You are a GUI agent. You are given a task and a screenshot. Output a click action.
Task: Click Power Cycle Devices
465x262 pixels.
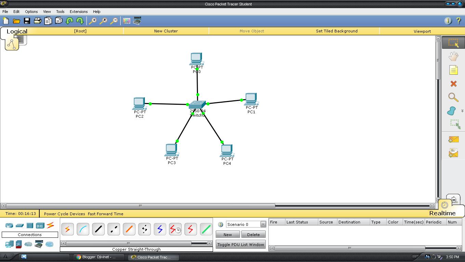65,214
